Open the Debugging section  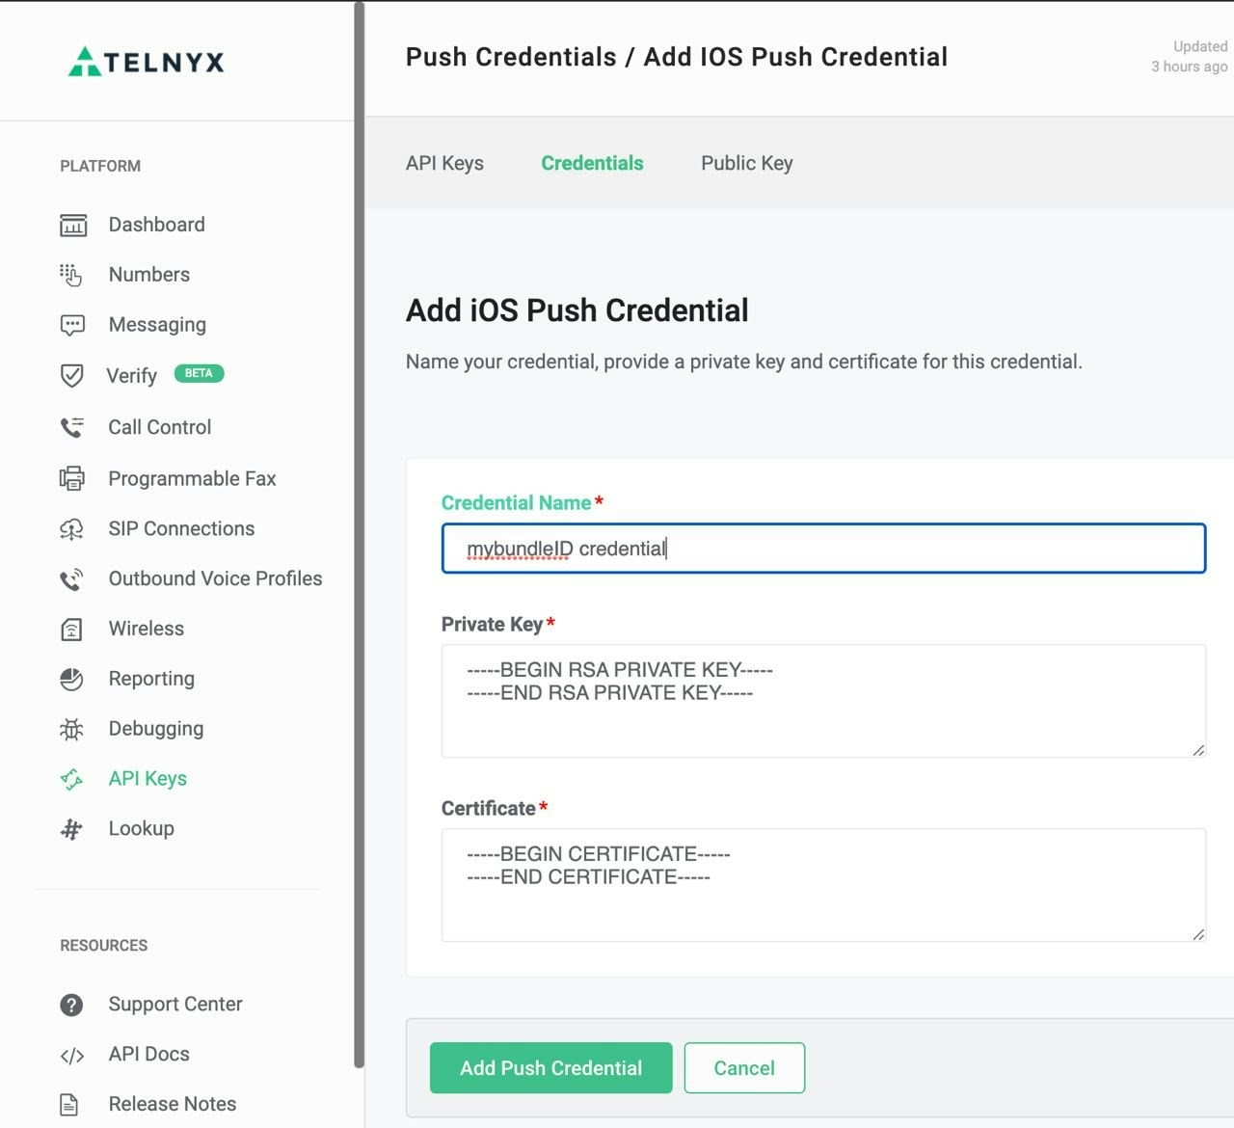pyautogui.click(x=155, y=729)
